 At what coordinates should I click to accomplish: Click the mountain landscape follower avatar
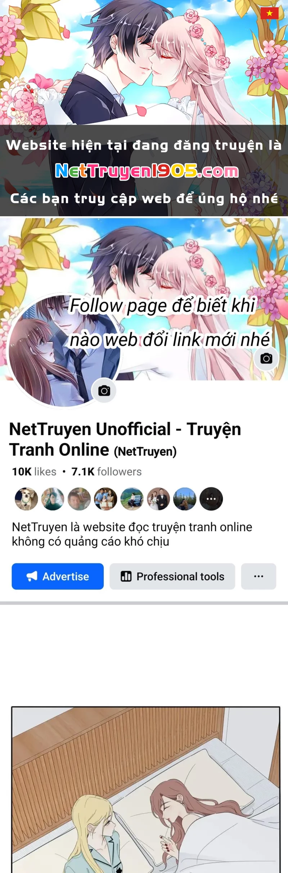coord(185,499)
